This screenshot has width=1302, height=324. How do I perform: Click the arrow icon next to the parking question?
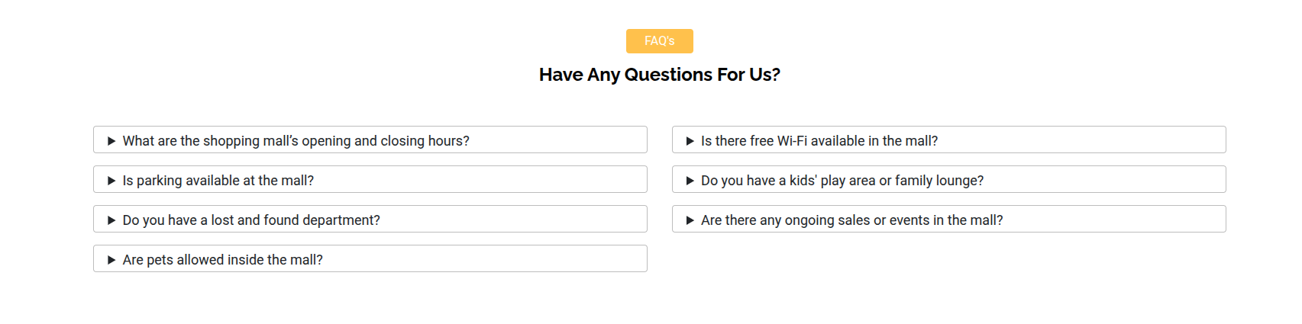tap(111, 181)
